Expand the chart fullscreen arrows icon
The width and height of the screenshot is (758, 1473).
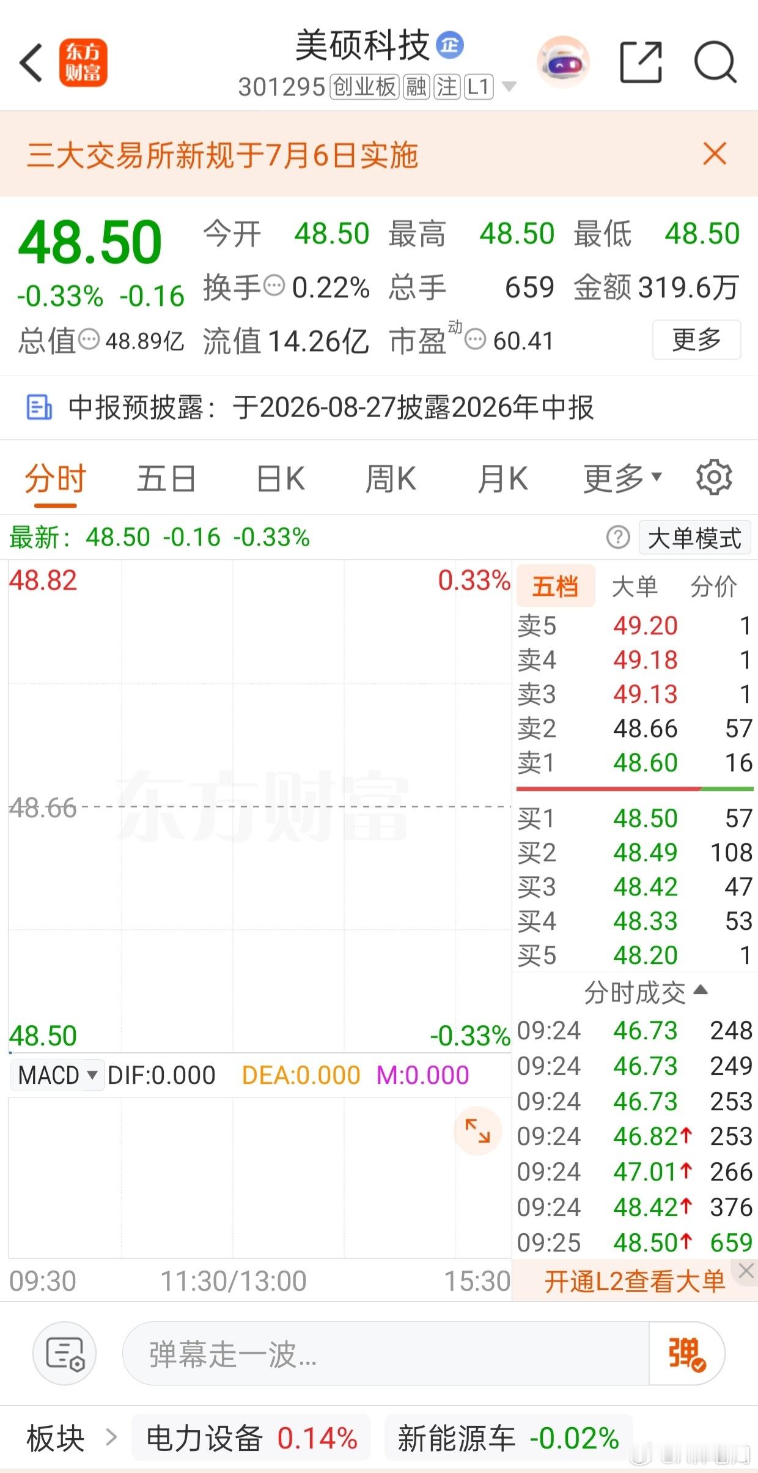click(x=477, y=1130)
